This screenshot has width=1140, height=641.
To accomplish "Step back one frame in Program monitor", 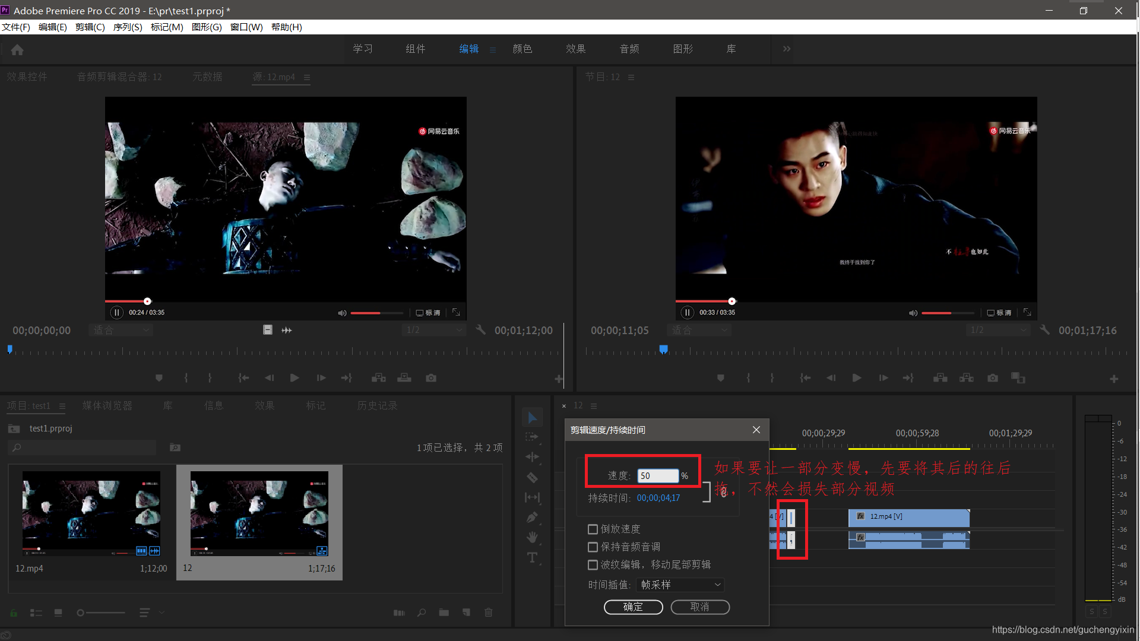I will click(x=831, y=378).
